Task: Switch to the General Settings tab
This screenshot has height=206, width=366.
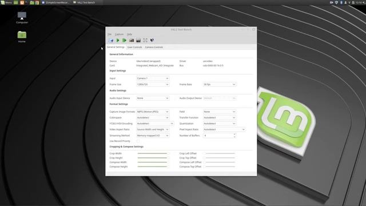Action: (116, 47)
